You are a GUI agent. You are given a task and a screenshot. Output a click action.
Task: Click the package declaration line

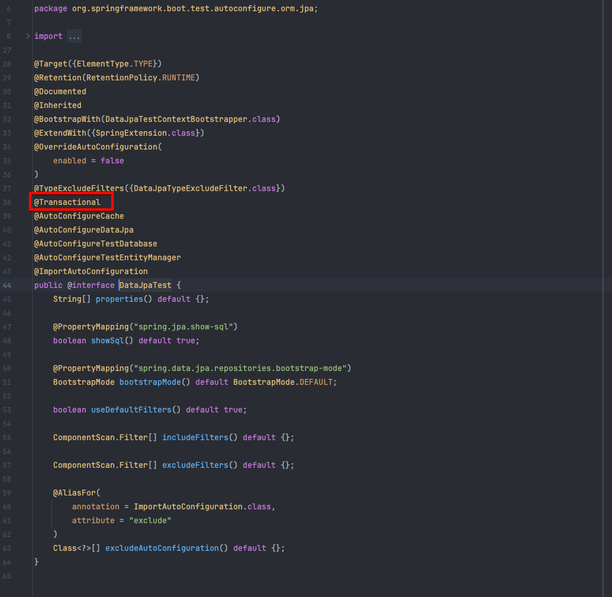tap(176, 9)
